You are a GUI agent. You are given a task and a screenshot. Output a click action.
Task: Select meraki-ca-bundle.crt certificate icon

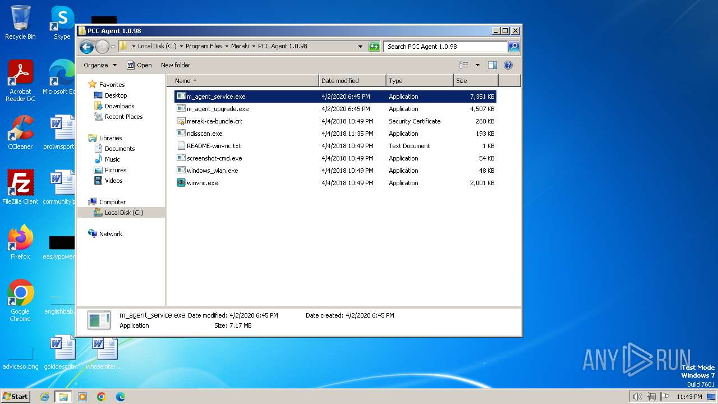pos(181,121)
